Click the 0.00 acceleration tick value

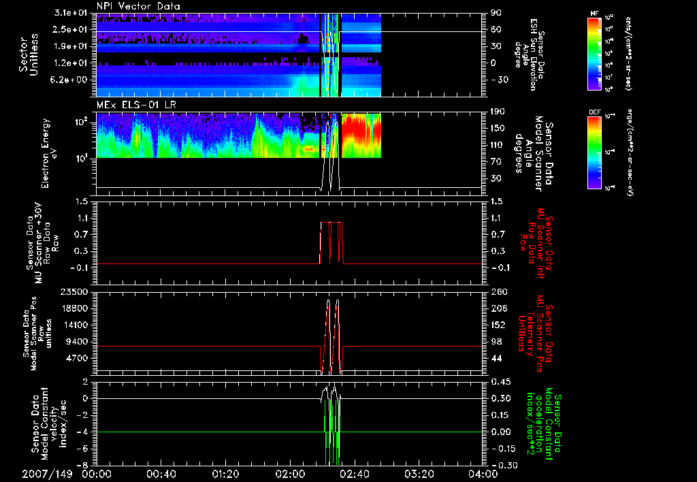500,432
